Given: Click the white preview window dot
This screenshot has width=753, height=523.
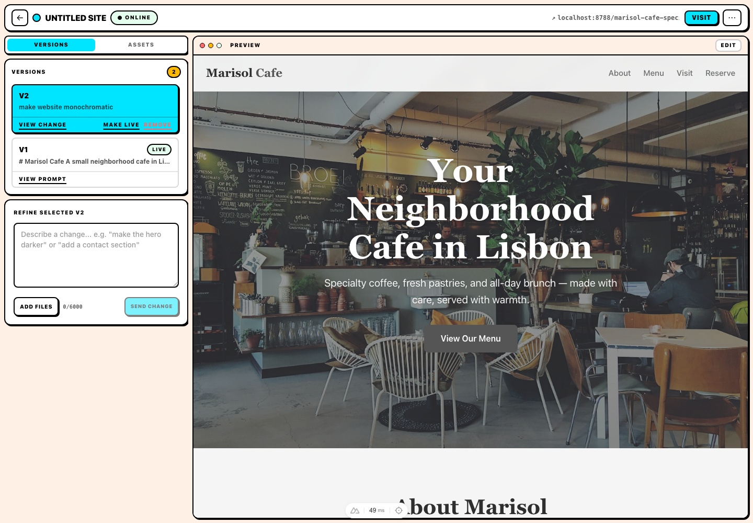Looking at the screenshot, I should coord(219,46).
